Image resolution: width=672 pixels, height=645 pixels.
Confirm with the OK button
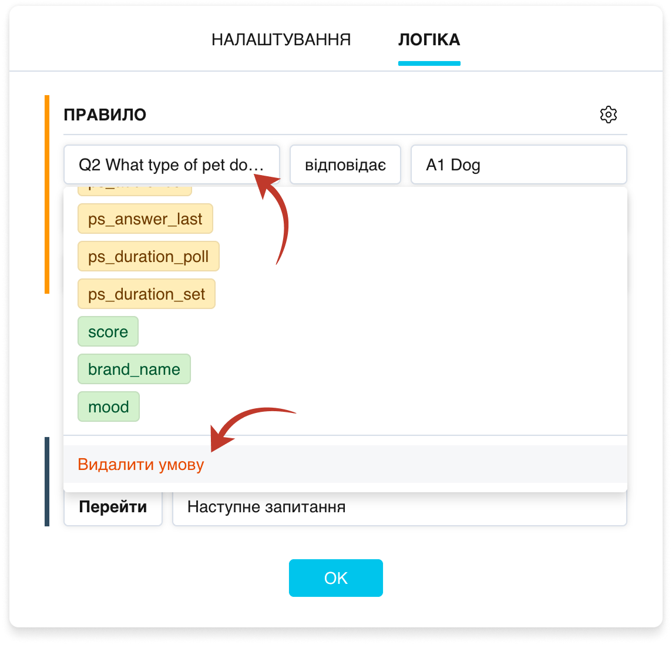pos(336,577)
